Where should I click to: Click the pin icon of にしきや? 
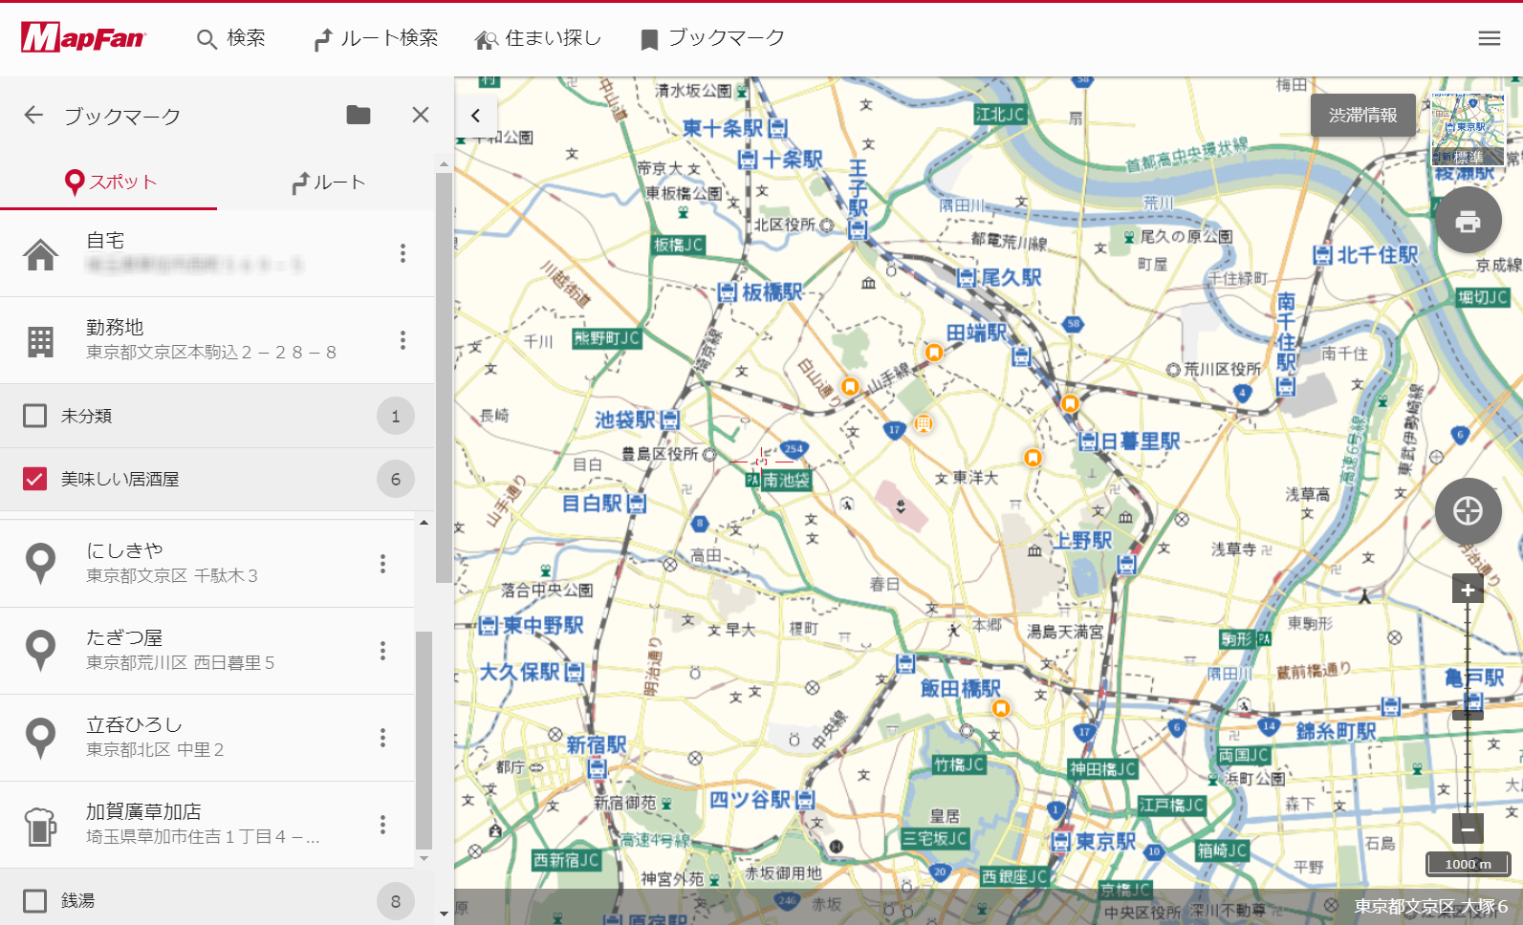point(40,564)
